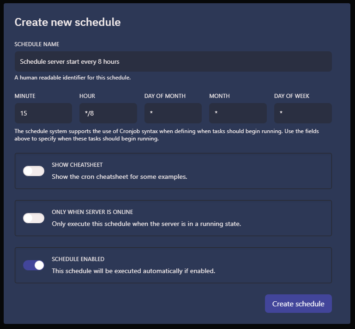Click the ONLY WHEN SERVER IS ONLINE text
Viewport: 355px width, 329px height.
pyautogui.click(x=92, y=212)
